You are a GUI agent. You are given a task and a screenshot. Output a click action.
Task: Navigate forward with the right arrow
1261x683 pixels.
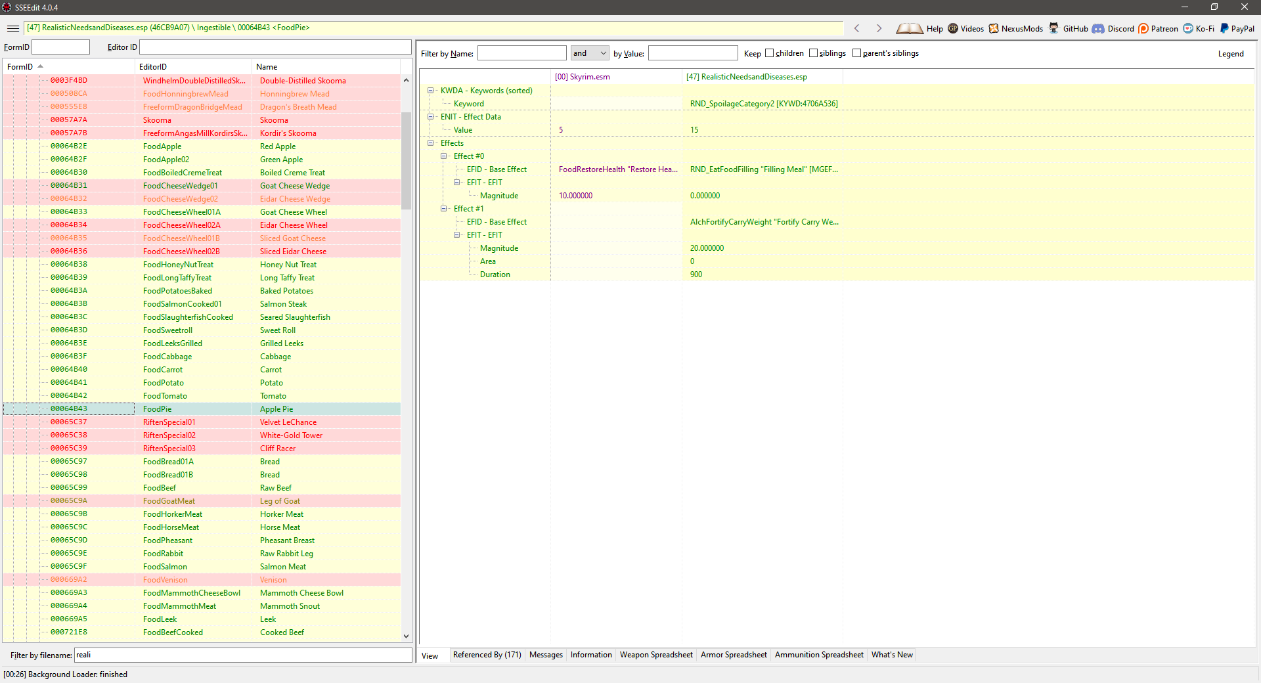point(879,28)
